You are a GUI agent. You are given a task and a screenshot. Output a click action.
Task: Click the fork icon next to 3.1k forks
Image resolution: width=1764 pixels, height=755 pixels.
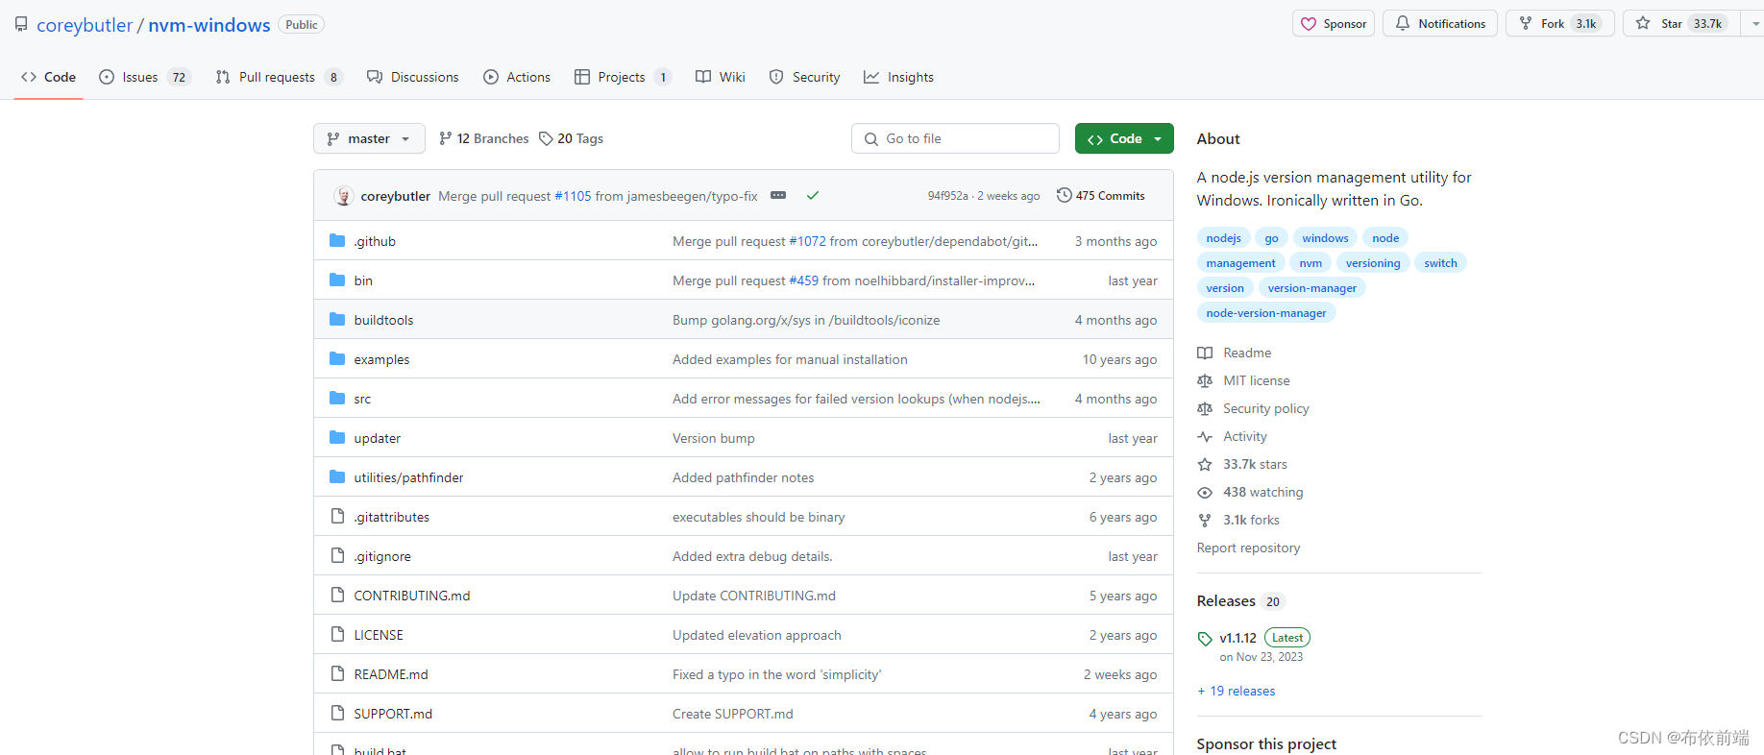pyautogui.click(x=1205, y=520)
